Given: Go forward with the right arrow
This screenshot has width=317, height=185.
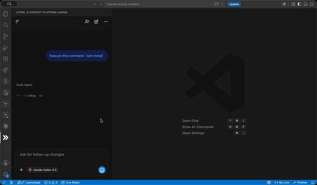Looking at the screenshot, I should click(101, 4).
